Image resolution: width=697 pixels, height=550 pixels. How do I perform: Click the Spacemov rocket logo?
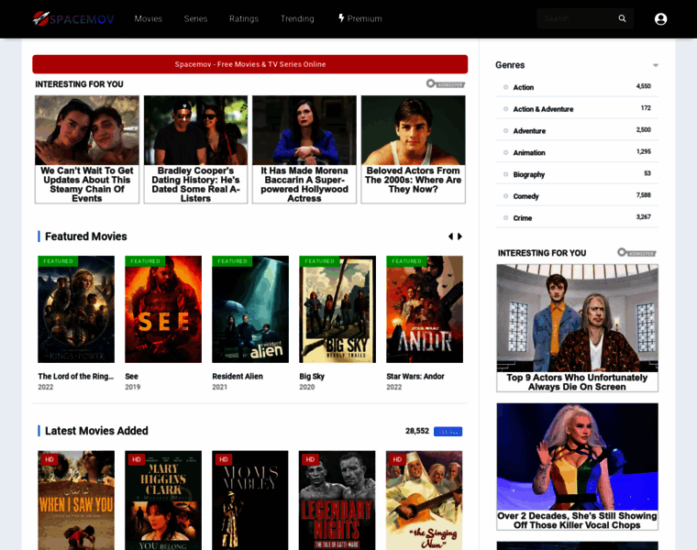[x=73, y=18]
